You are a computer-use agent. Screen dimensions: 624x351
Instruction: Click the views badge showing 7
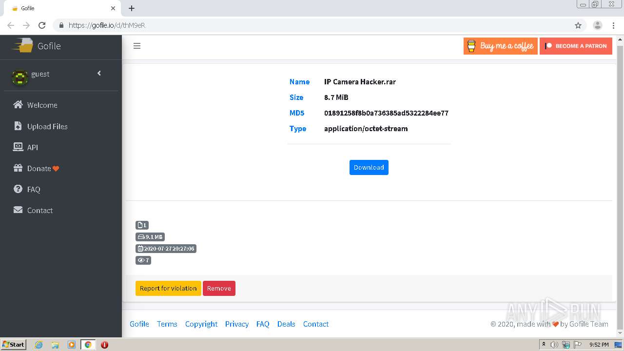coord(143,260)
